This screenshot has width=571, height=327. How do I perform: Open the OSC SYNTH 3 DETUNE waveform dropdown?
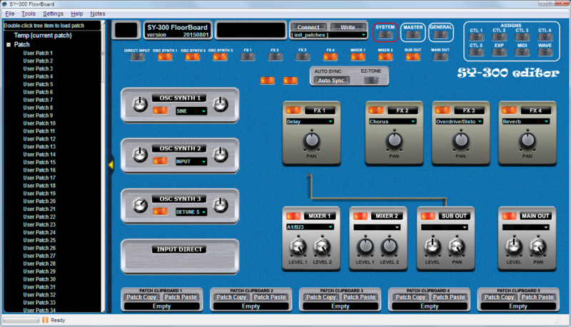coord(191,212)
